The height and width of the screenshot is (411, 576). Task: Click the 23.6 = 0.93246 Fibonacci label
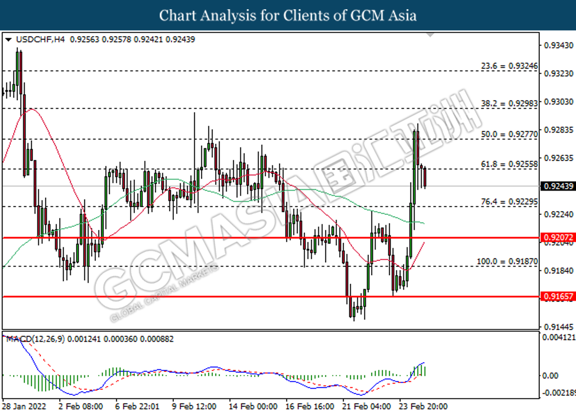[509, 66]
